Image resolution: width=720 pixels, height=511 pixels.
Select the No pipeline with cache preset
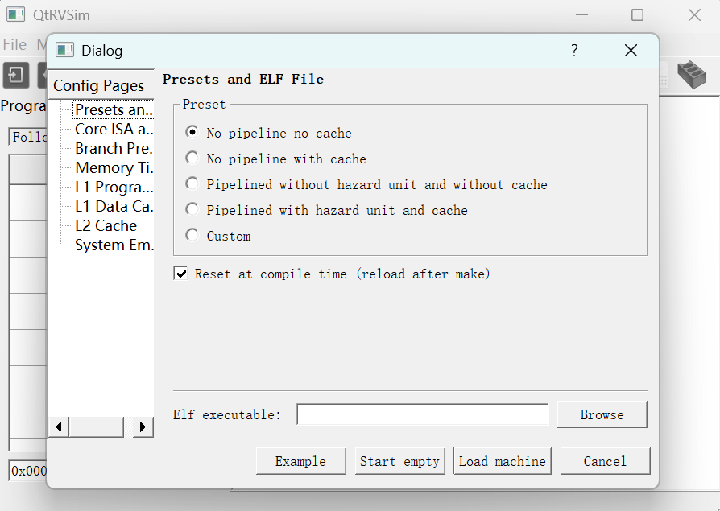pos(192,159)
